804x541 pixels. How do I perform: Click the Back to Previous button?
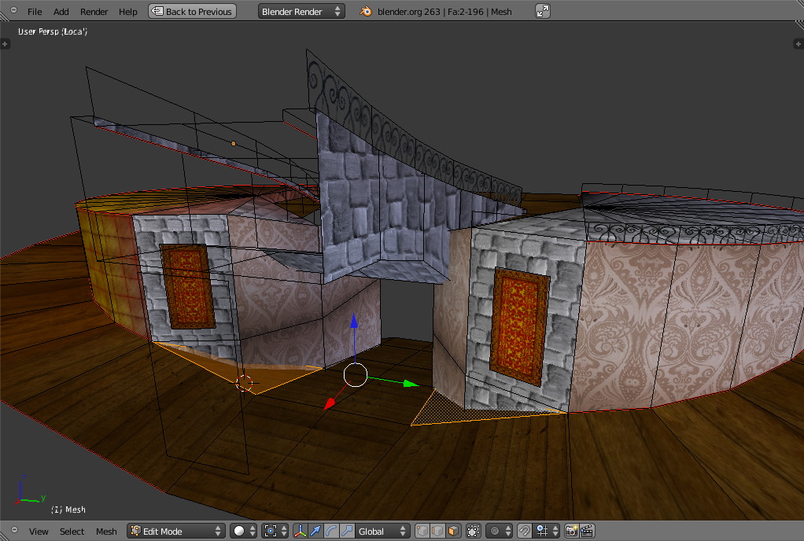click(x=192, y=11)
